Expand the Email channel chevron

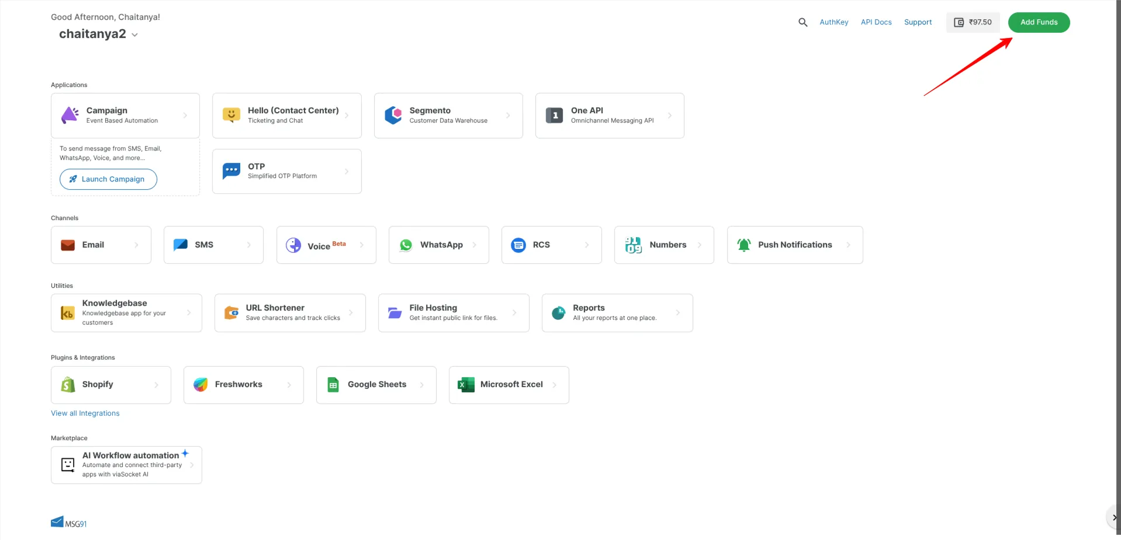137,245
